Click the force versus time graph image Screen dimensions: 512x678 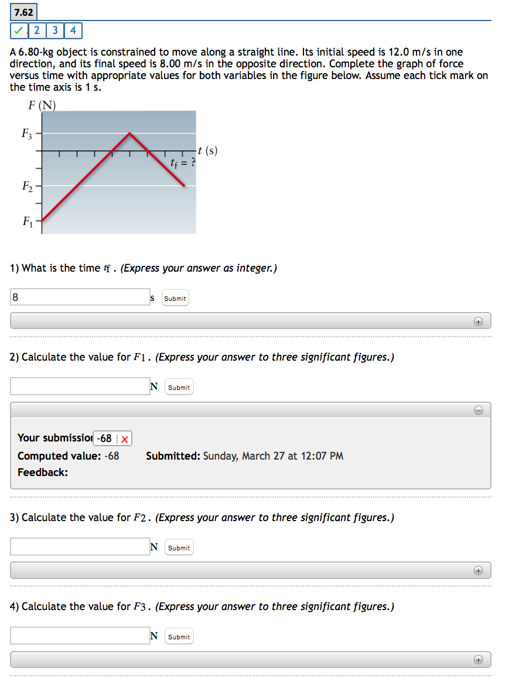pos(117,171)
